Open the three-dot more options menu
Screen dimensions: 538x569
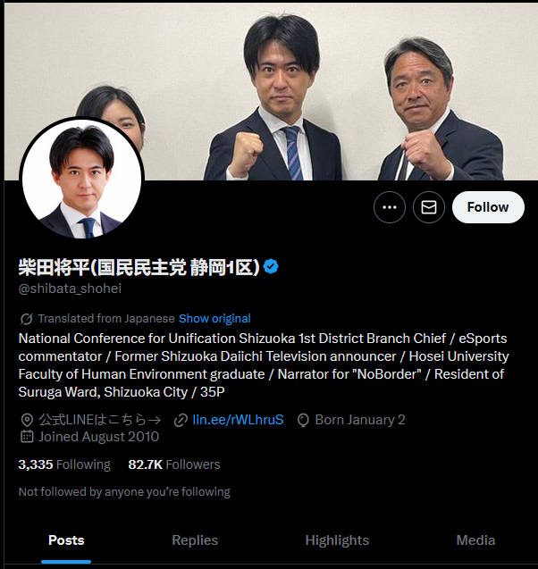(390, 207)
